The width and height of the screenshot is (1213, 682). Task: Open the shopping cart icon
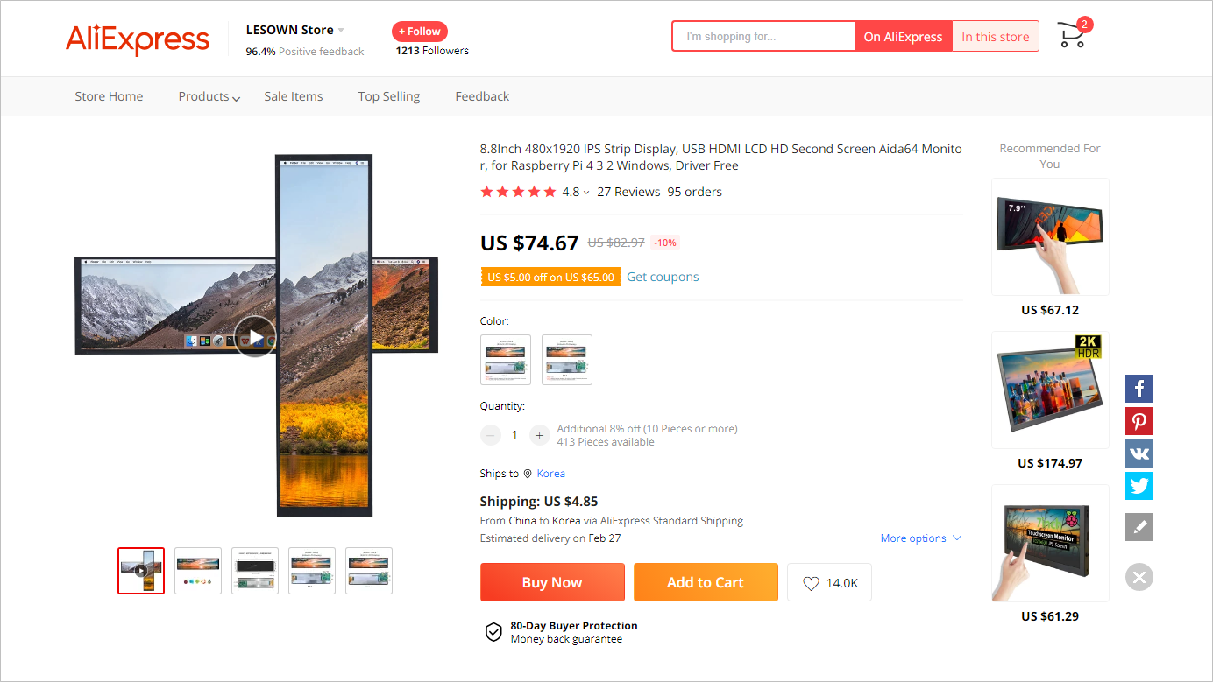point(1072,36)
